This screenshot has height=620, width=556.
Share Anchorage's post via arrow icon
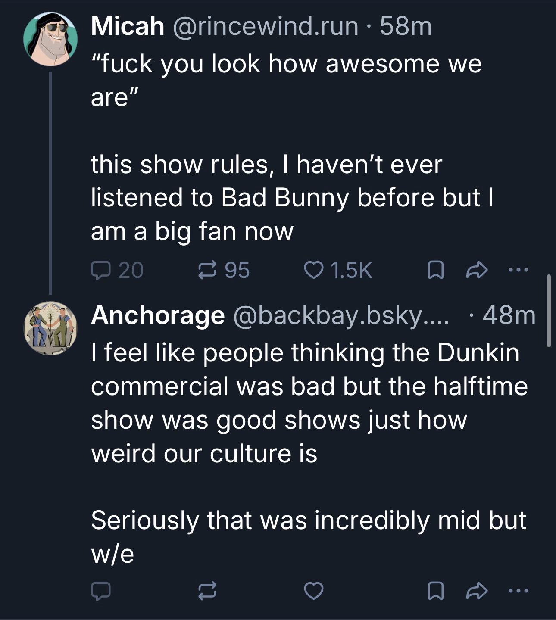[477, 590]
